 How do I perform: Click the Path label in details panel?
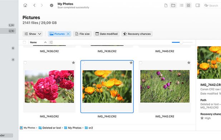[203, 100]
